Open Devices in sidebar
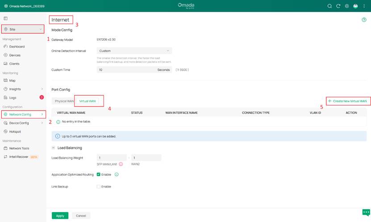 [x=15, y=55]
